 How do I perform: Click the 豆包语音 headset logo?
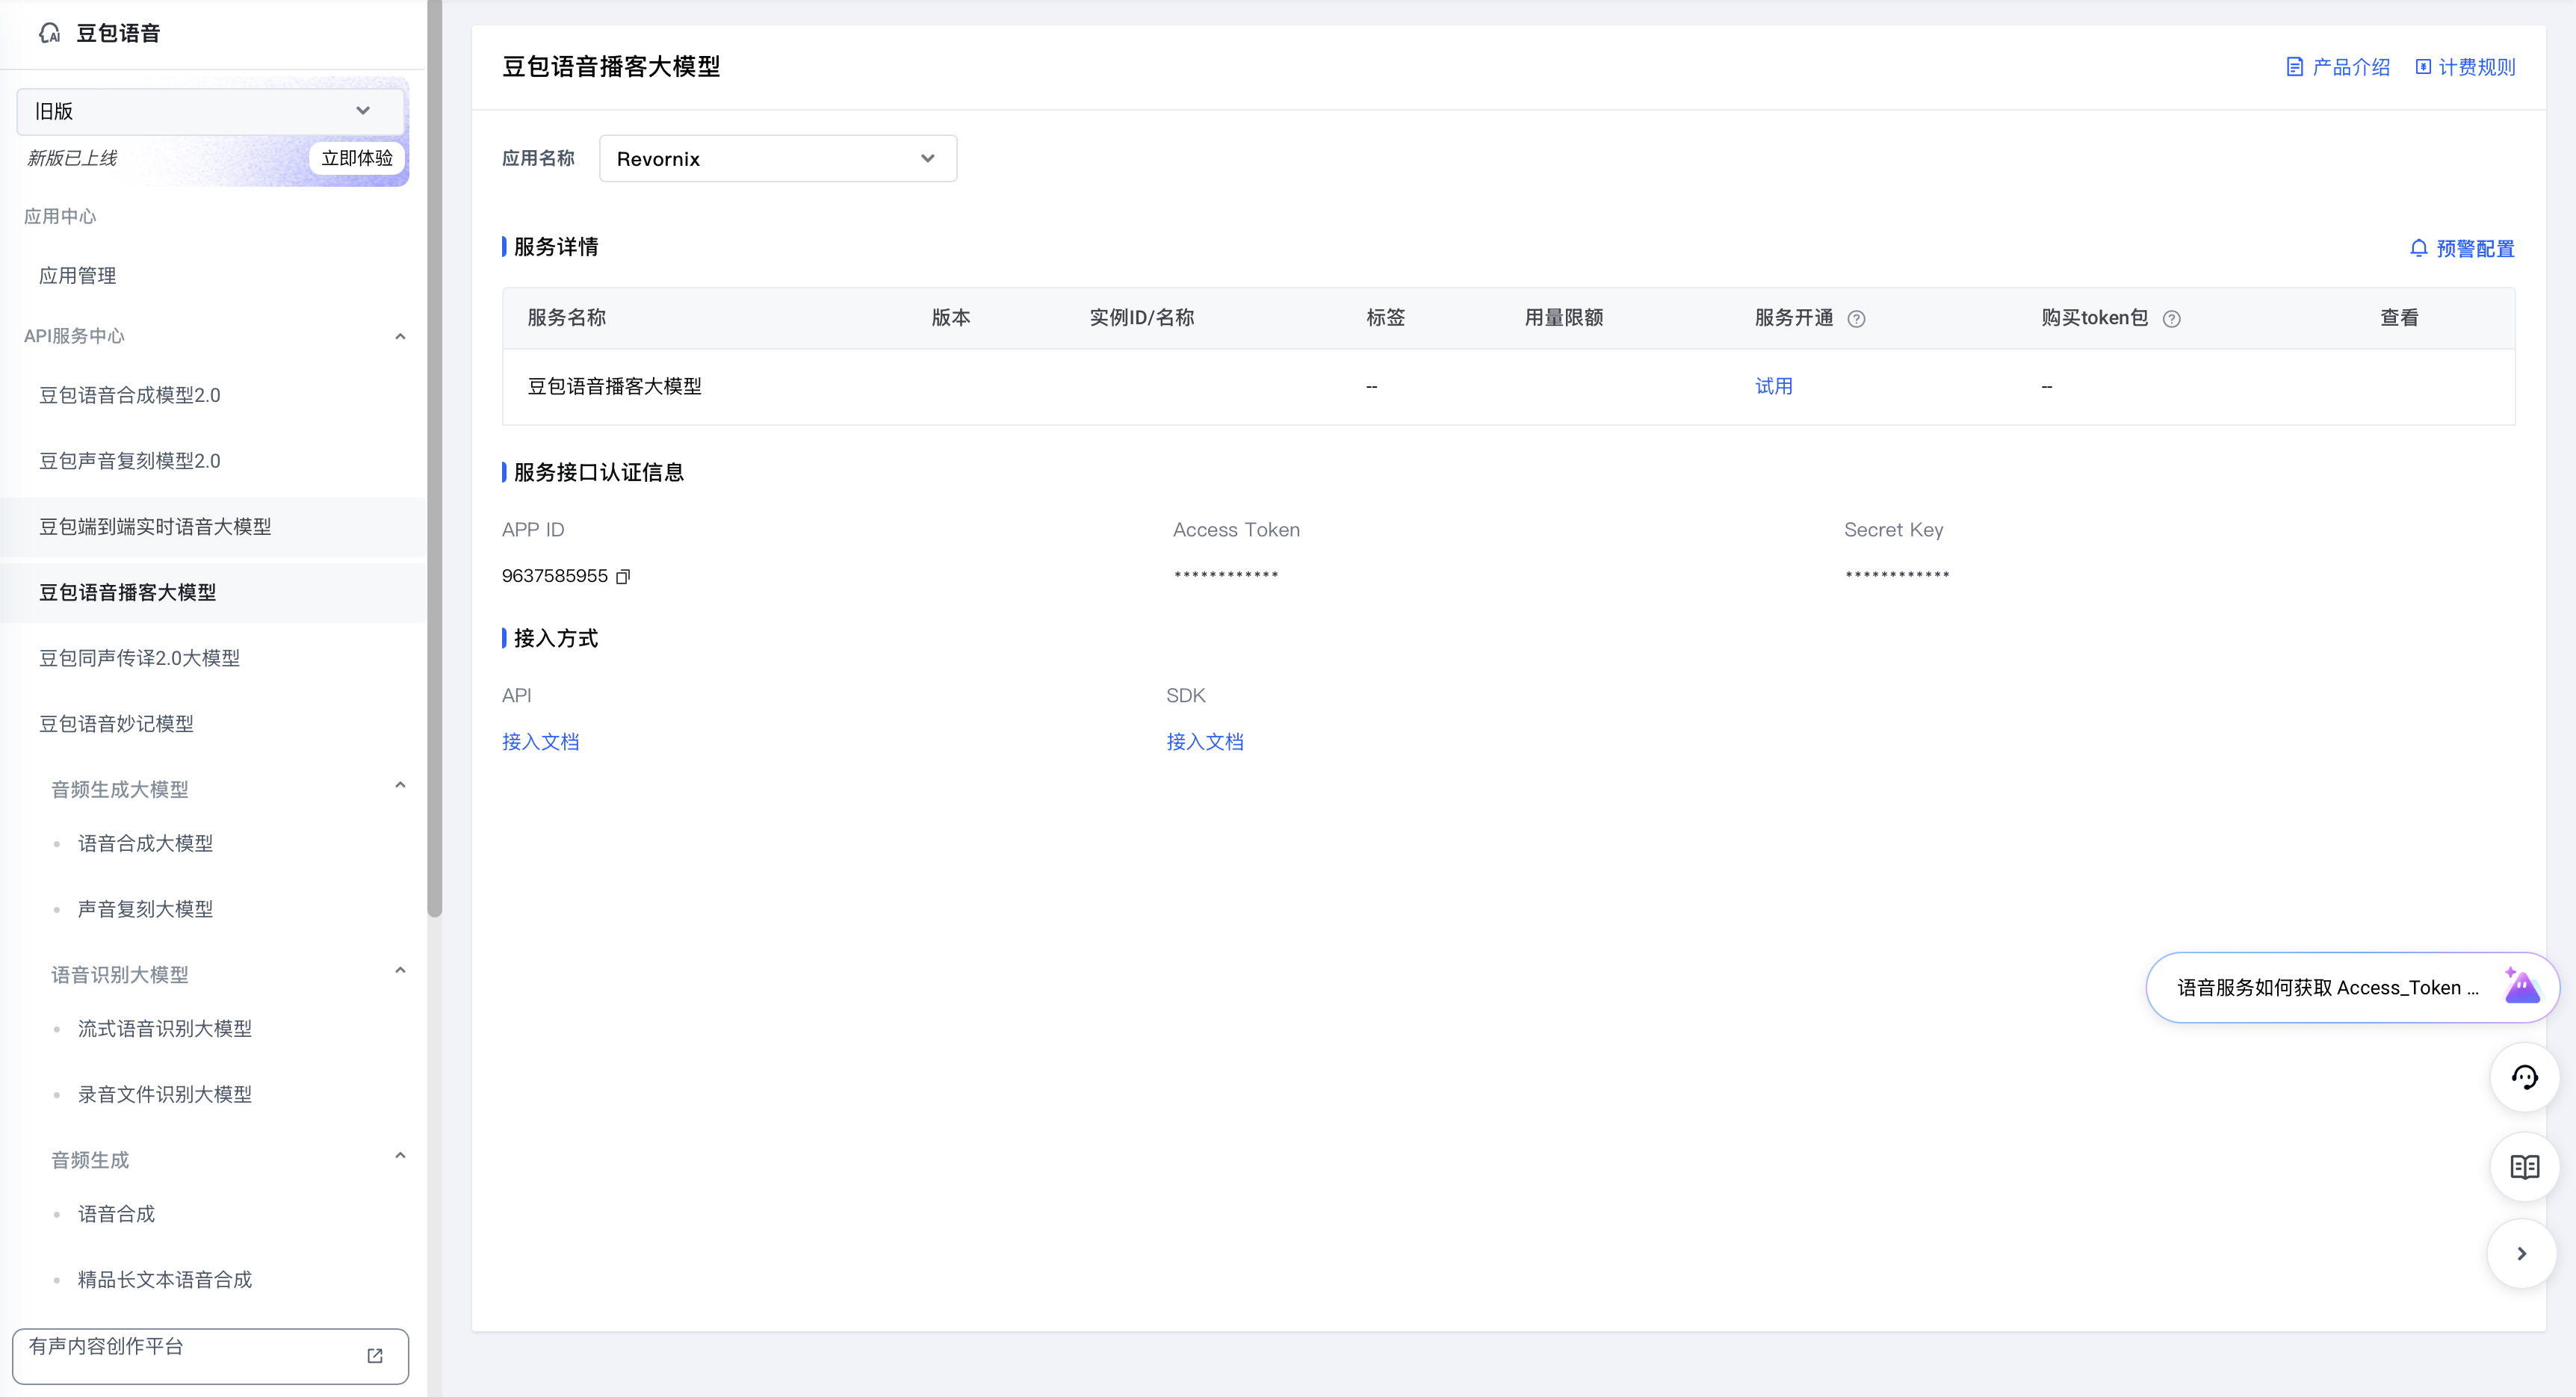[50, 33]
